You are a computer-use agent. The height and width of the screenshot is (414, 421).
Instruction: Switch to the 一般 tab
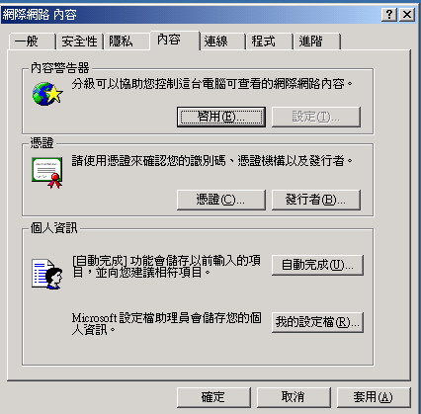(x=32, y=41)
